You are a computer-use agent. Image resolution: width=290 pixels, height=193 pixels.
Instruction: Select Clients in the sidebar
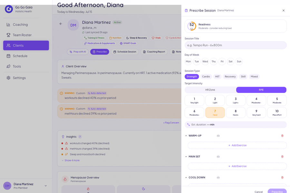click(26, 45)
